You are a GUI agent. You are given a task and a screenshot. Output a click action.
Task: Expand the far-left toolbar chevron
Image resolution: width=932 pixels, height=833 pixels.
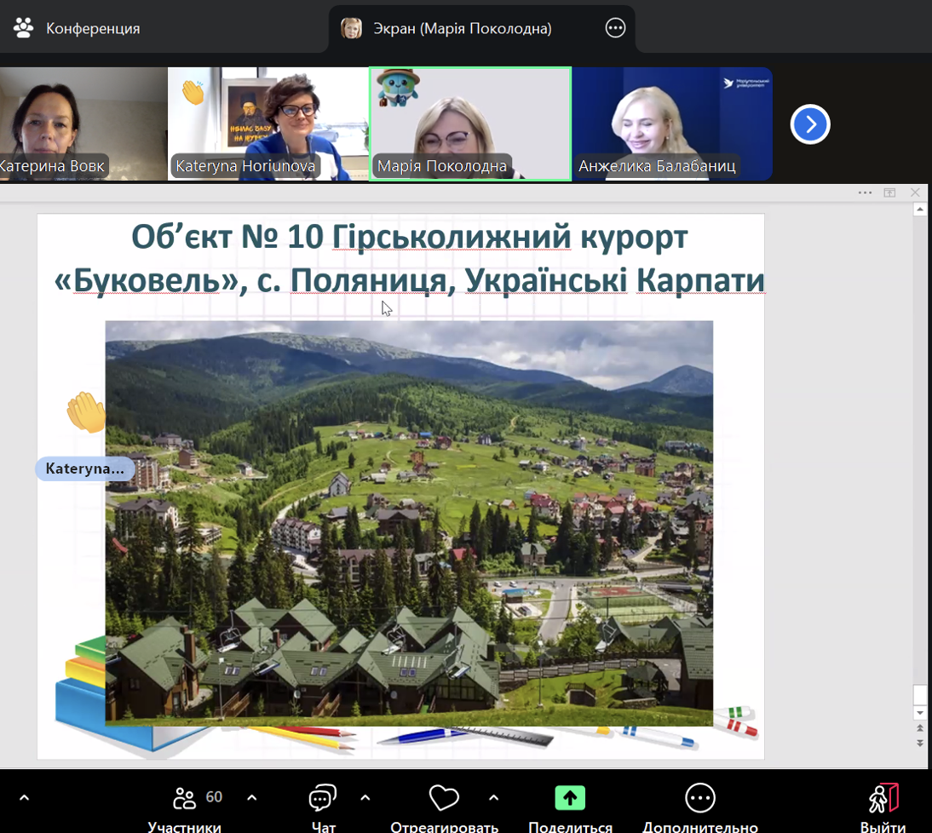(x=24, y=798)
